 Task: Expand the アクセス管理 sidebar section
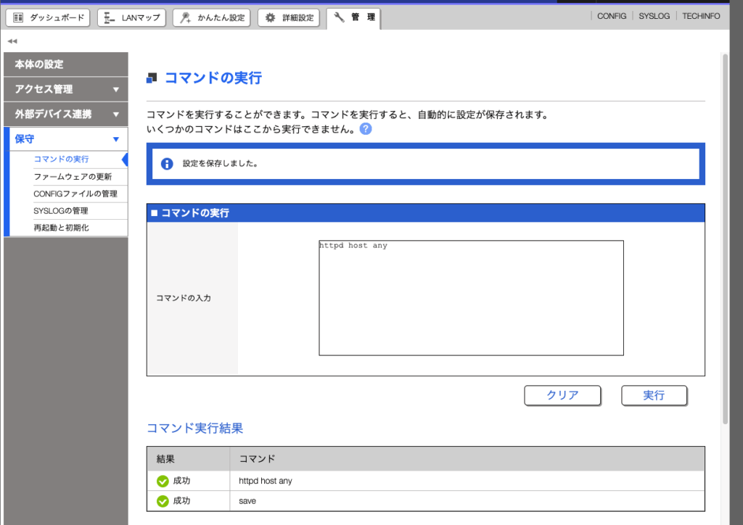pyautogui.click(x=65, y=89)
